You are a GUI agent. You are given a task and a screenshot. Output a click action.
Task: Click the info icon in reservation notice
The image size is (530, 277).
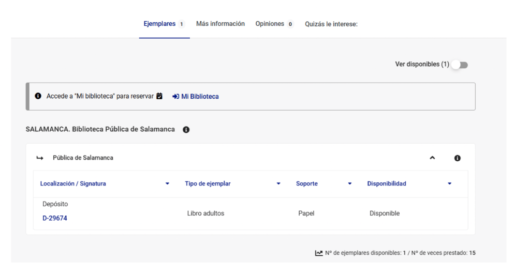(x=38, y=96)
